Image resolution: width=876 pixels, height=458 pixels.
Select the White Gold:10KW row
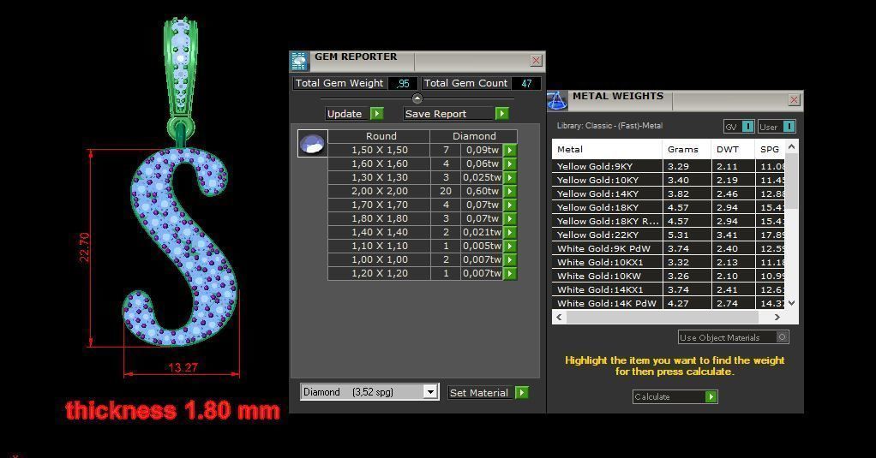(x=669, y=277)
